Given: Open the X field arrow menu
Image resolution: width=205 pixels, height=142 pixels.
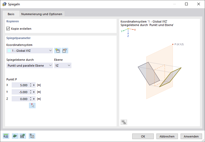Looking at the screenshot, I should [34, 85].
